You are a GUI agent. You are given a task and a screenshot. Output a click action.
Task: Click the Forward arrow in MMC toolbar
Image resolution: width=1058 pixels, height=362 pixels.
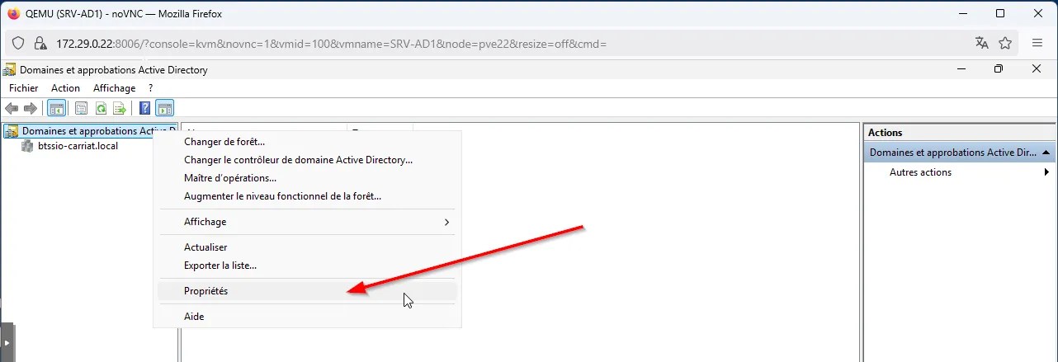tap(31, 108)
